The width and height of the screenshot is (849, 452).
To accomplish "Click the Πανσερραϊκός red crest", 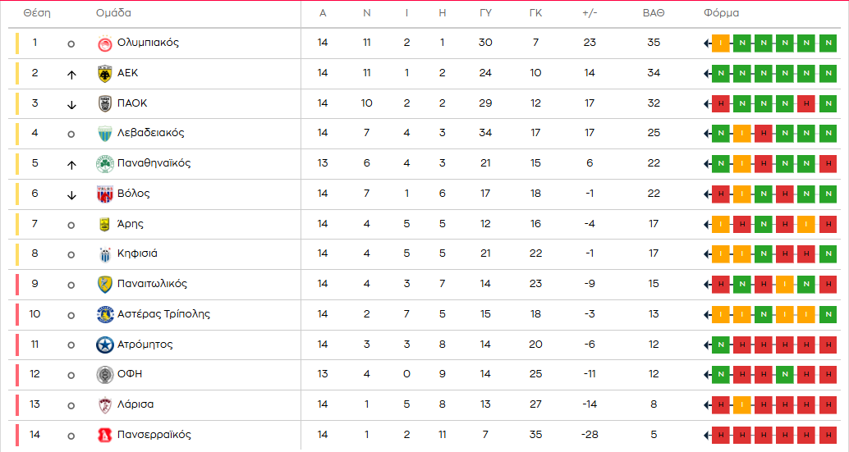I will 104,435.
